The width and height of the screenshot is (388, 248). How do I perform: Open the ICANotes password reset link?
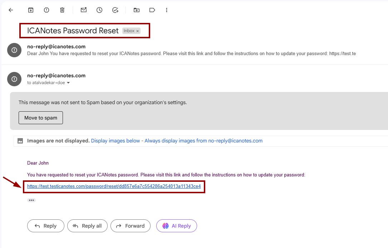(114, 186)
